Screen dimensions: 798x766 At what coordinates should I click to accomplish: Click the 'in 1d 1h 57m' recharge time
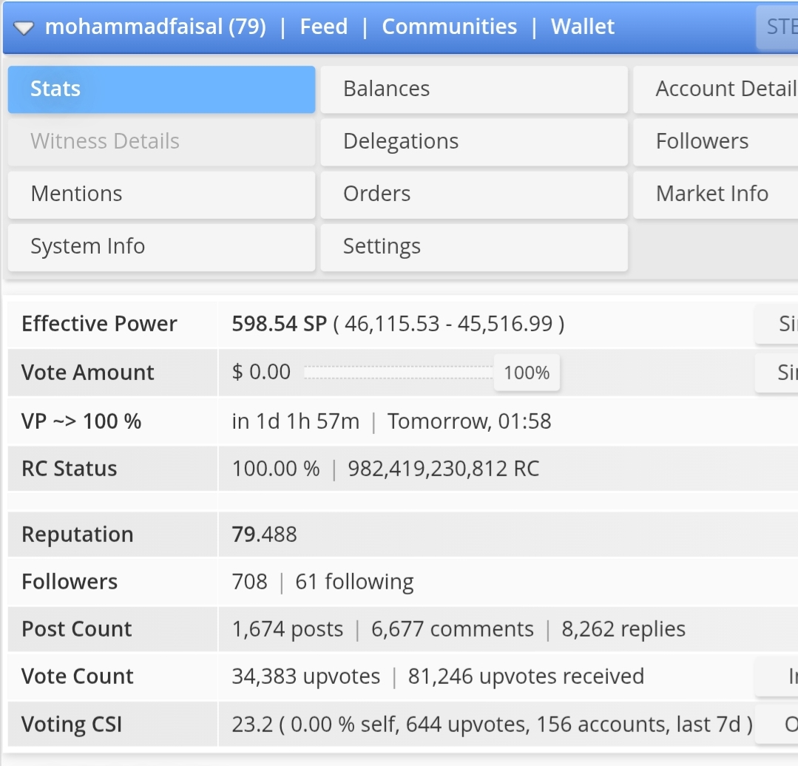296,421
